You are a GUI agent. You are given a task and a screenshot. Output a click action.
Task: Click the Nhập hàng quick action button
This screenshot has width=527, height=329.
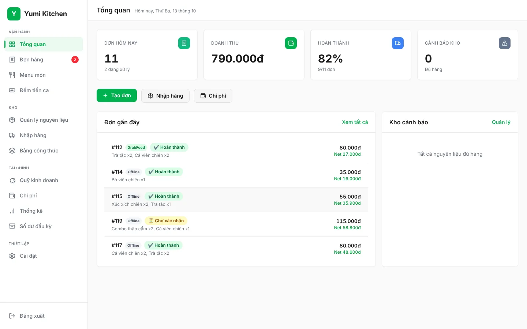pyautogui.click(x=165, y=96)
